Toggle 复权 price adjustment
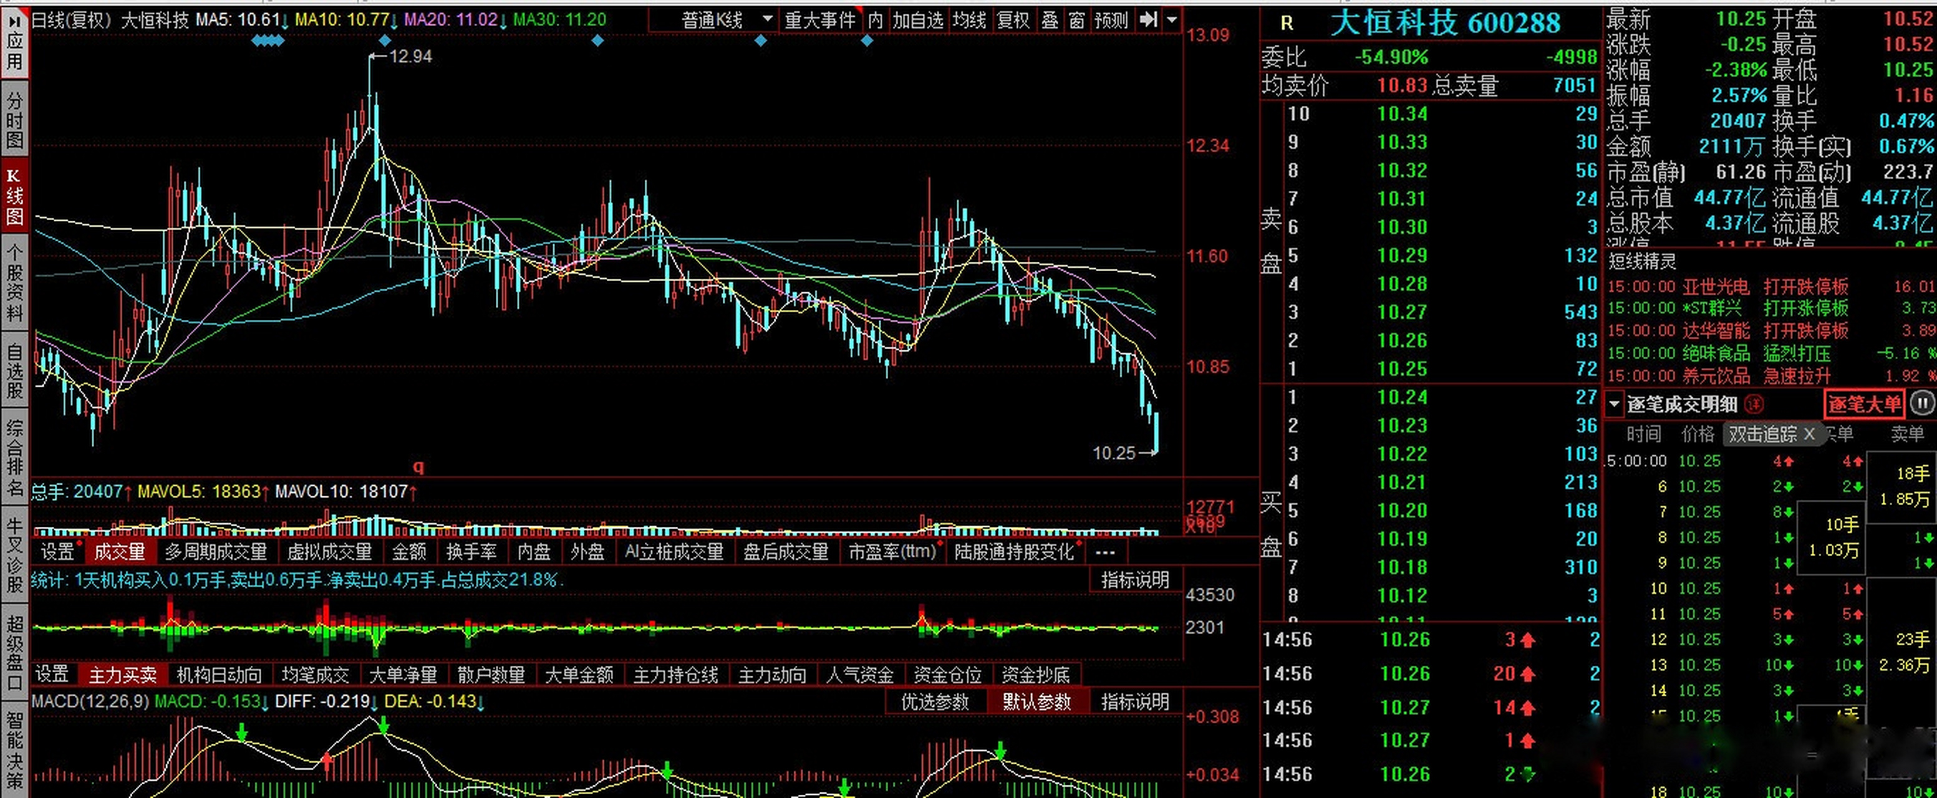Viewport: 1937px width, 798px height. pos(1013,21)
